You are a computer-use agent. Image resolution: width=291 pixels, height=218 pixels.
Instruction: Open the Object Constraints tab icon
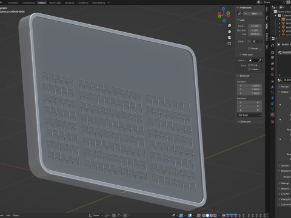[x=273, y=104]
